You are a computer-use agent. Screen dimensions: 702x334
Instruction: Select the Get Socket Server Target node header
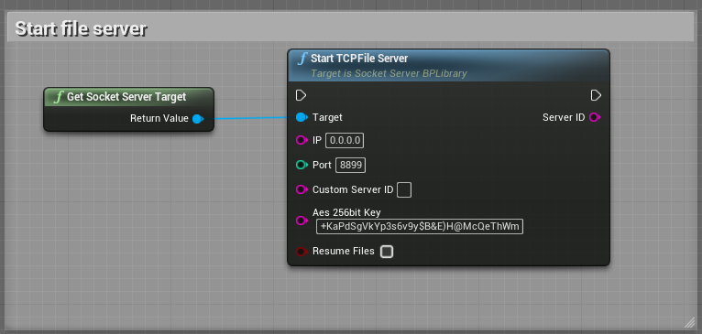(128, 97)
